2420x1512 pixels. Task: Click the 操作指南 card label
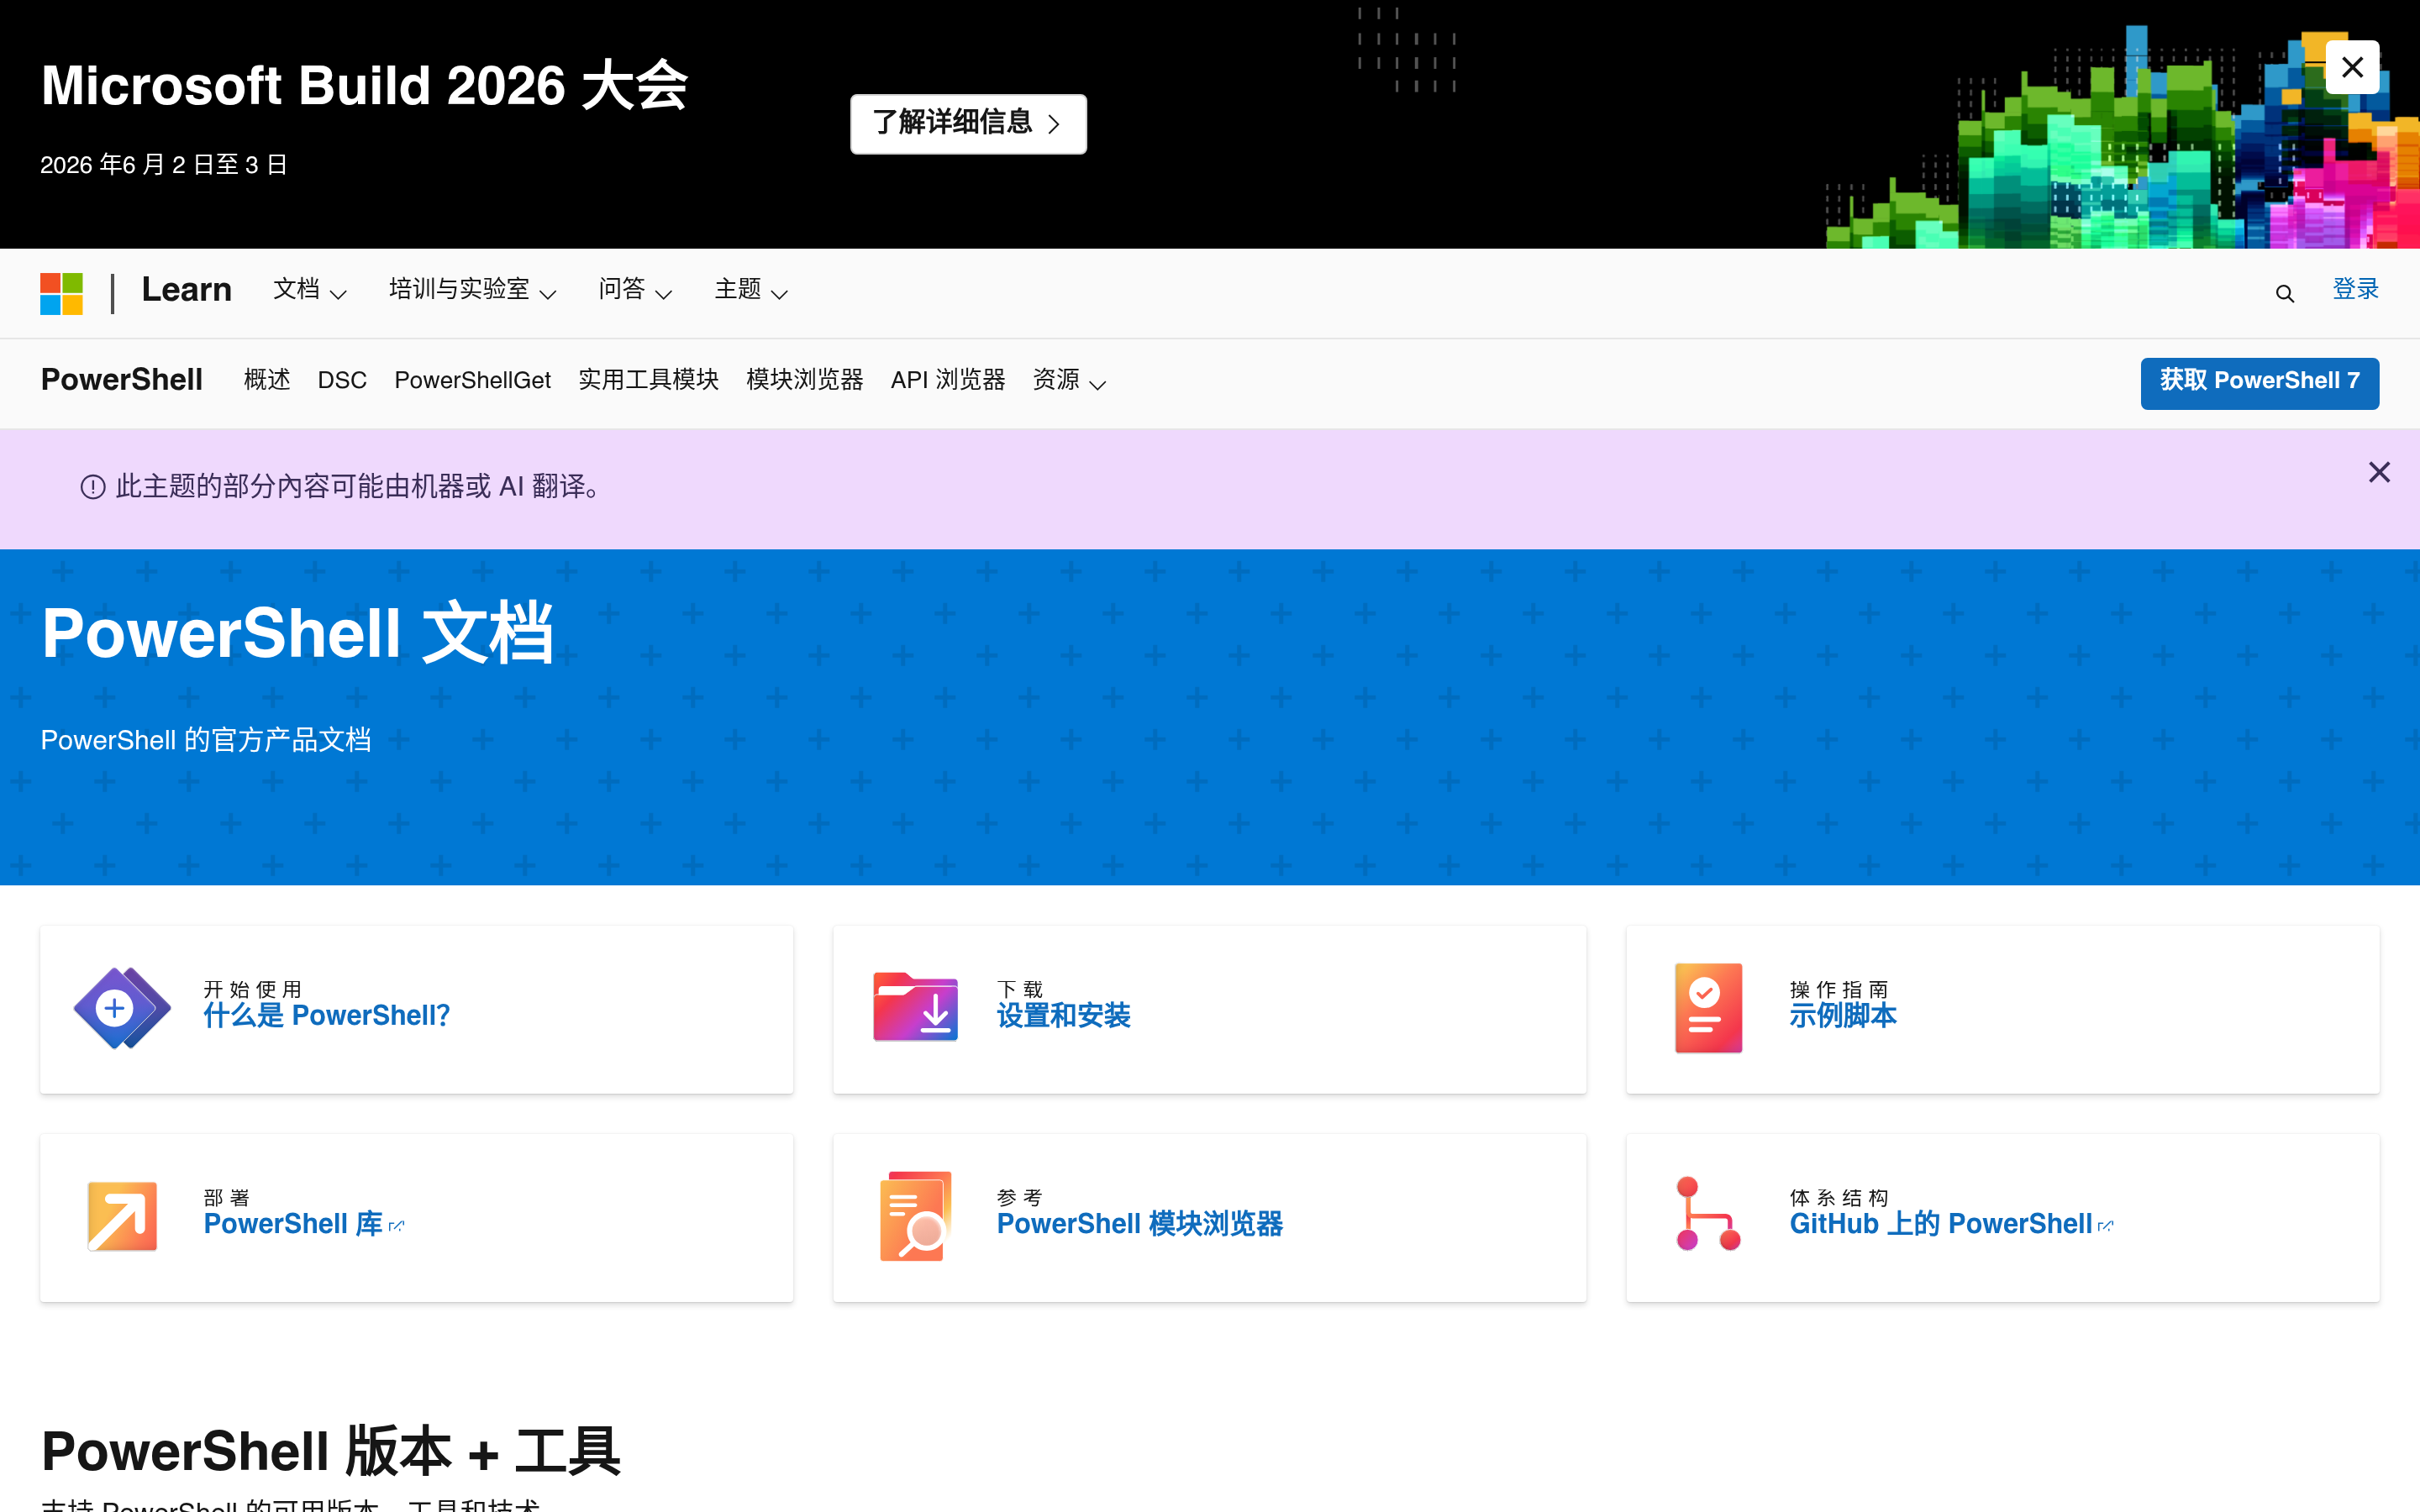1839,989
